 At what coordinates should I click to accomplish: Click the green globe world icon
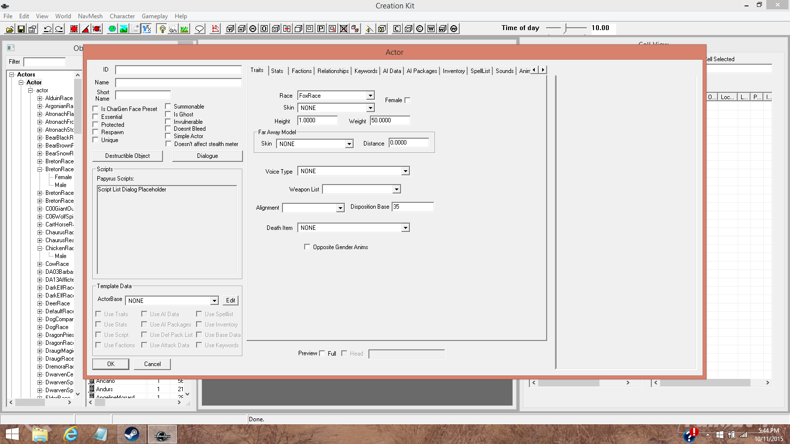click(x=113, y=29)
